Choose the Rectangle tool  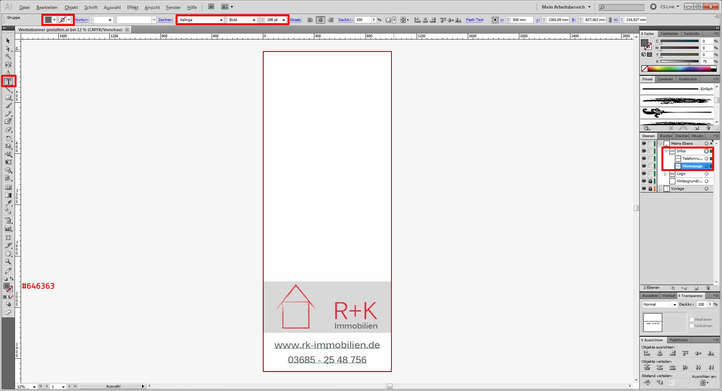click(8, 98)
